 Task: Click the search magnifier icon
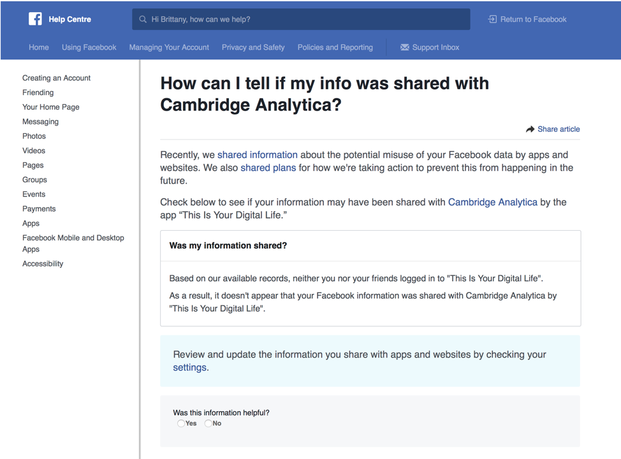pyautogui.click(x=143, y=19)
